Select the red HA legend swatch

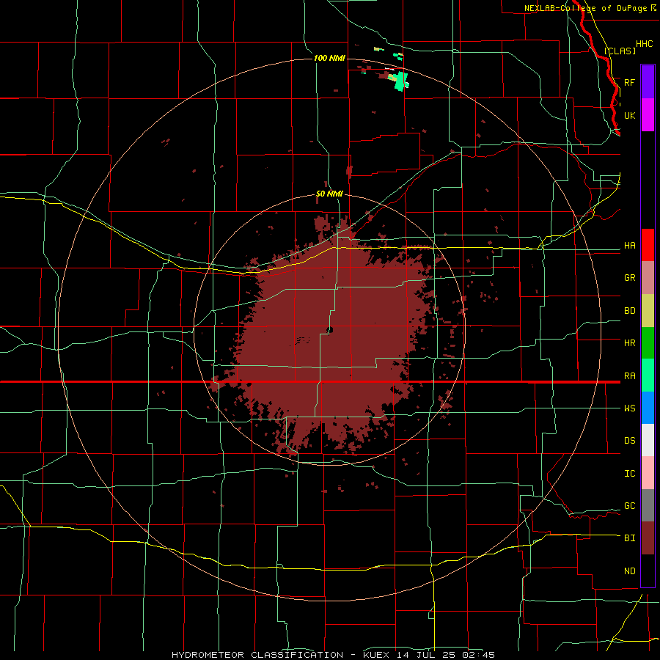648,245
